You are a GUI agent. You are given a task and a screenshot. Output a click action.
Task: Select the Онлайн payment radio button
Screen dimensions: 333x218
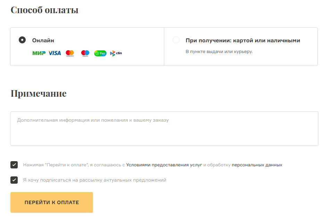(x=22, y=40)
